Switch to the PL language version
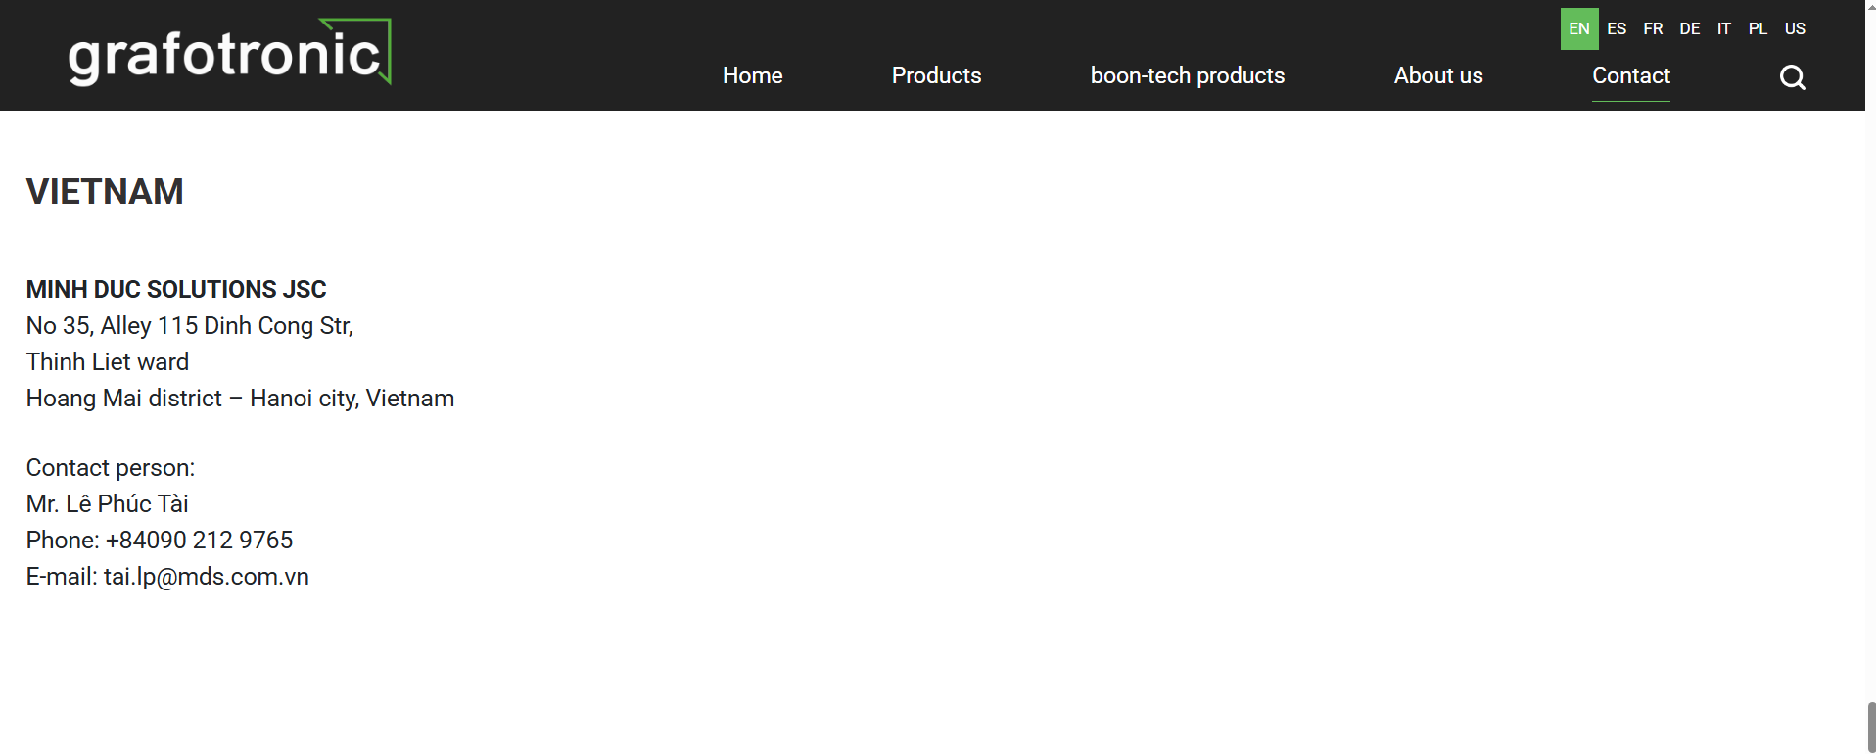This screenshot has height=754, width=1876. 1758,28
